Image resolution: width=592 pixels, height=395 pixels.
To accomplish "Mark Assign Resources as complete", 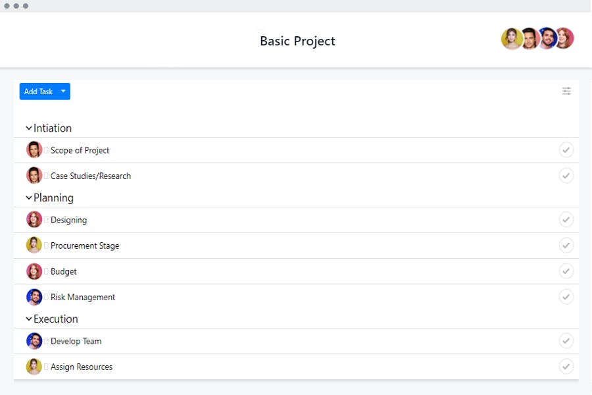I will coord(566,366).
